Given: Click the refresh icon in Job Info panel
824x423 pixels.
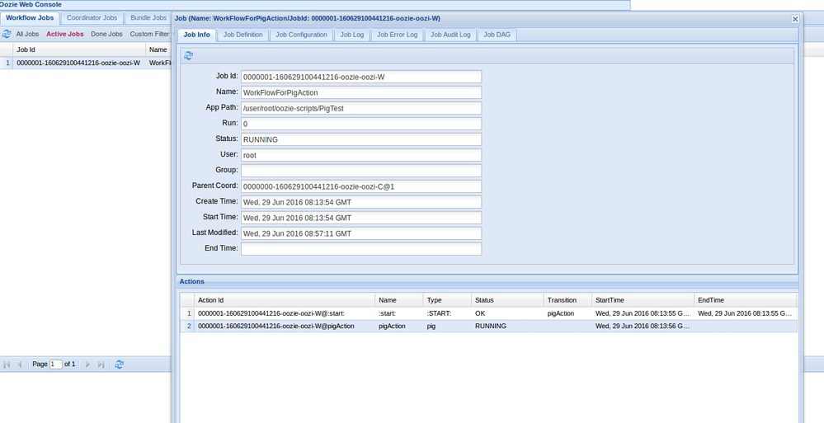Looking at the screenshot, I should (189, 56).
